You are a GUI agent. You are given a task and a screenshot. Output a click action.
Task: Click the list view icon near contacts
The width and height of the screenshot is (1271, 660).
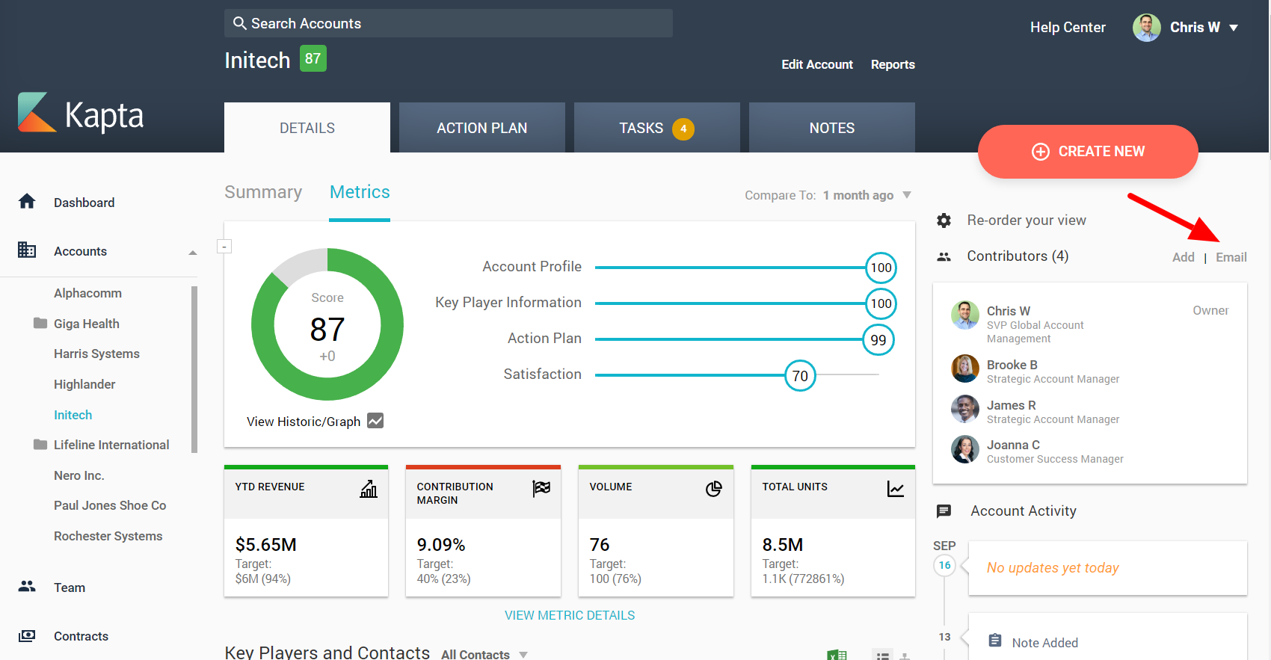coord(883,655)
